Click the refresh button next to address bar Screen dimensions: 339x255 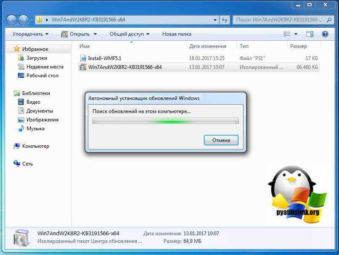point(225,20)
